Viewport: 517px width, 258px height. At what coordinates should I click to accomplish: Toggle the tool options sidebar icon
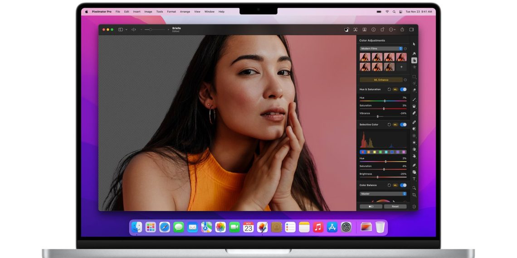pyautogui.click(x=411, y=29)
